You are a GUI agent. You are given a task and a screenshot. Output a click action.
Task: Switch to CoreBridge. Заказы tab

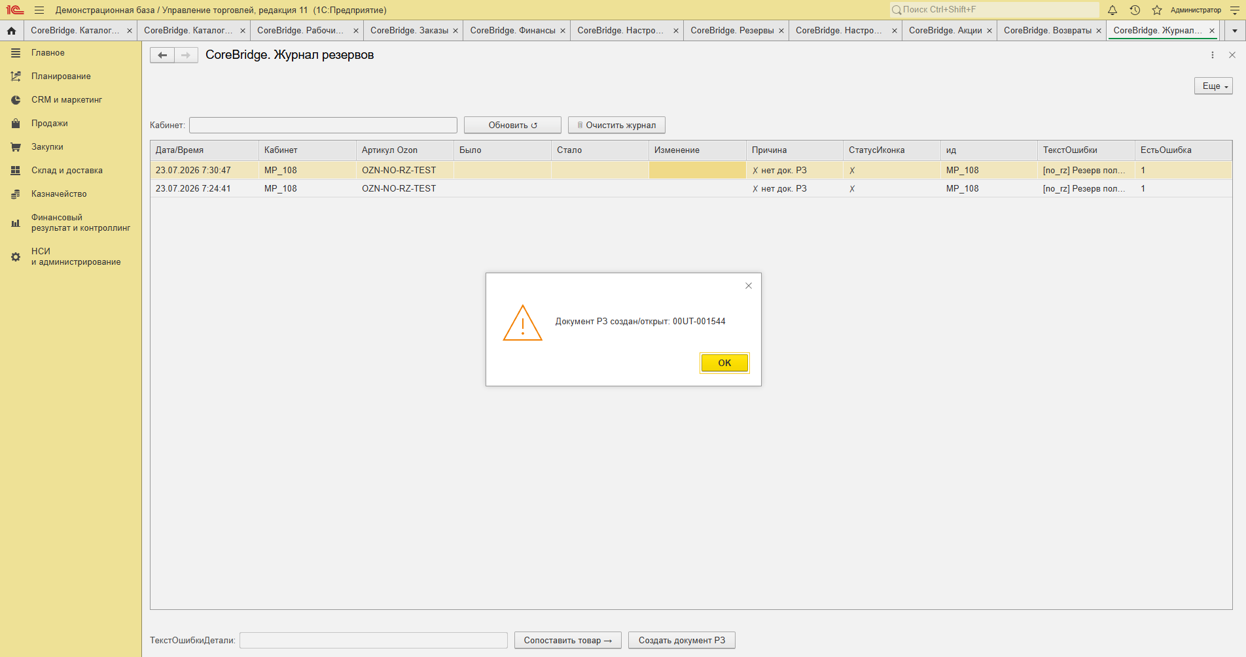(409, 31)
